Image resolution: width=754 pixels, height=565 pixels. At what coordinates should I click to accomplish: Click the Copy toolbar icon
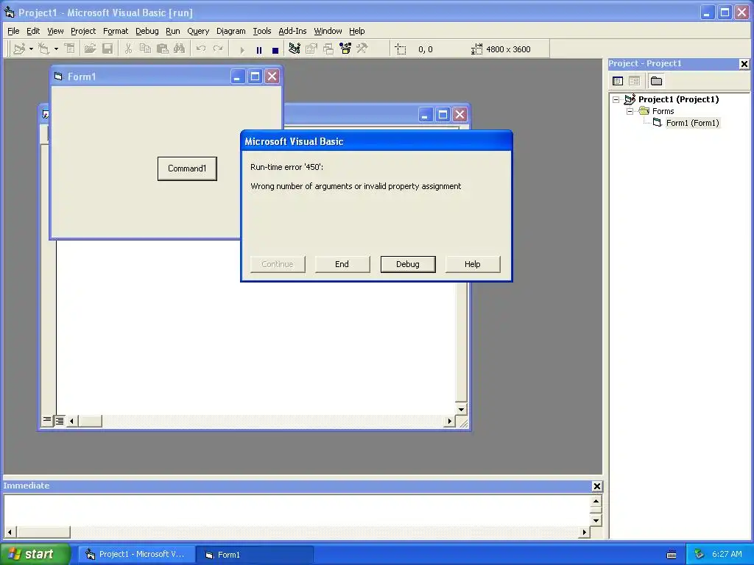(x=145, y=49)
